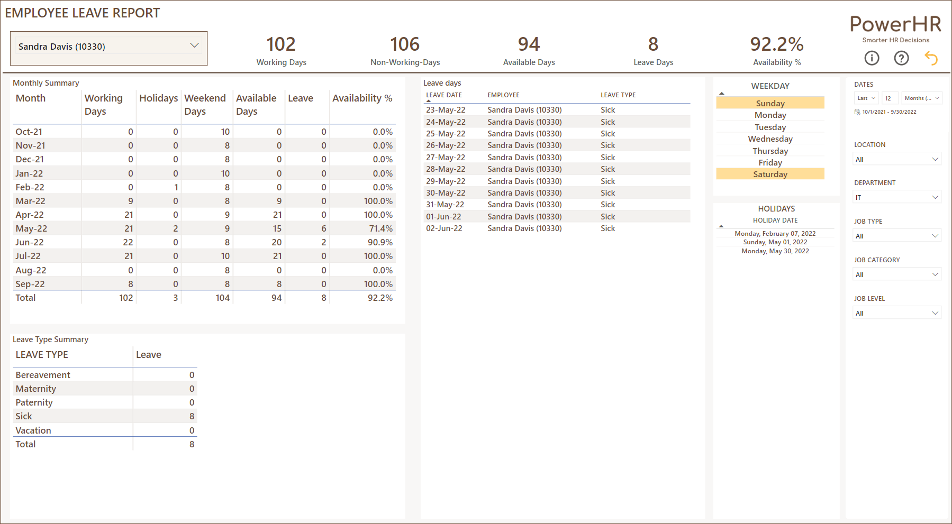The image size is (952, 524).
Task: Click the number 12 input in the Dates filter
Action: 890,98
